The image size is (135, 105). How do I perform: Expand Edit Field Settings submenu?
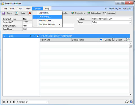point(60,24)
